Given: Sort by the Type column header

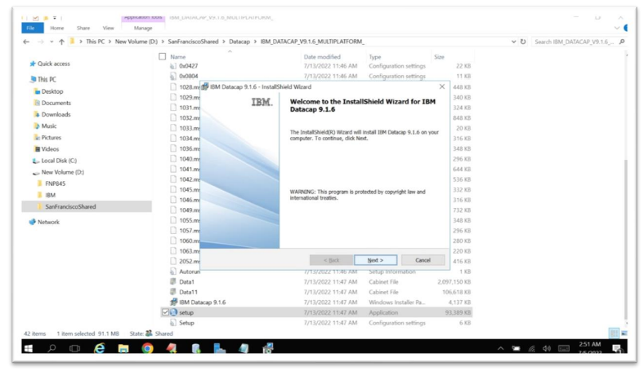Looking at the screenshot, I should tap(375, 57).
